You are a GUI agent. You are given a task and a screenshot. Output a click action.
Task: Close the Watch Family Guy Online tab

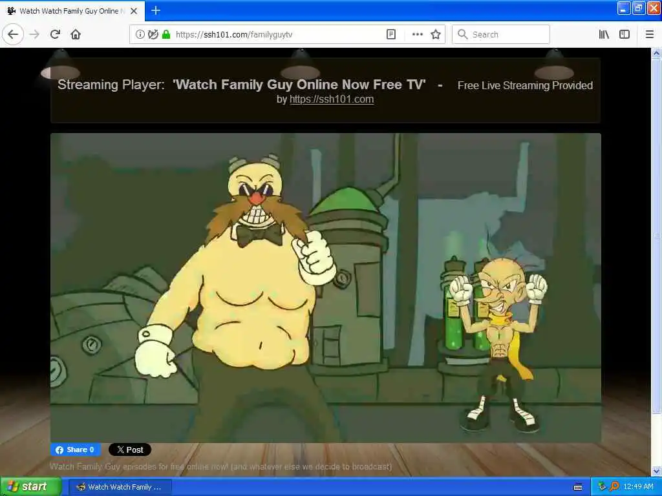tap(134, 11)
